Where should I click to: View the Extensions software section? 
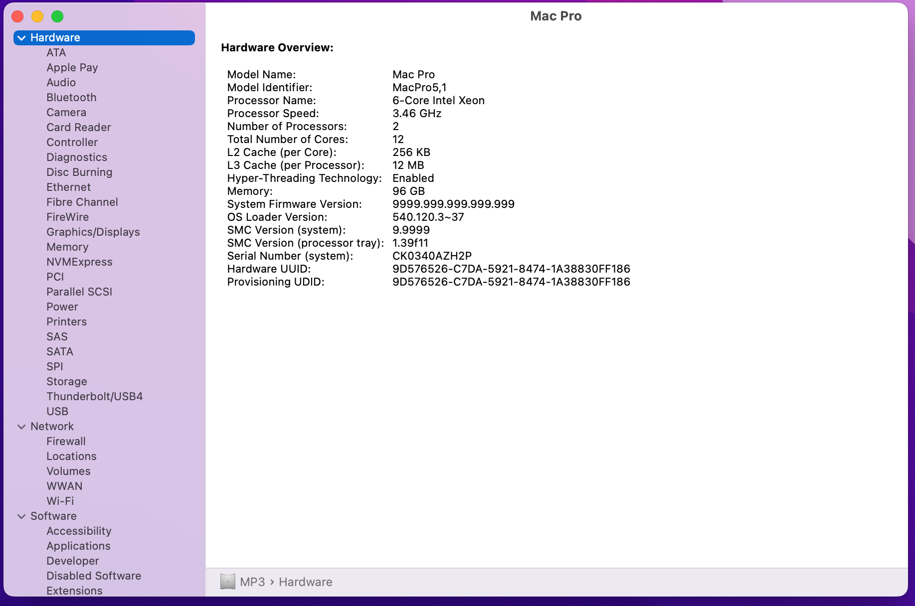coord(74,591)
